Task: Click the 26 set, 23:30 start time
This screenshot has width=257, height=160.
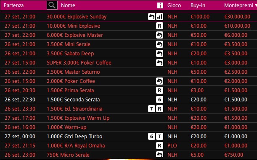Action: (20, 109)
